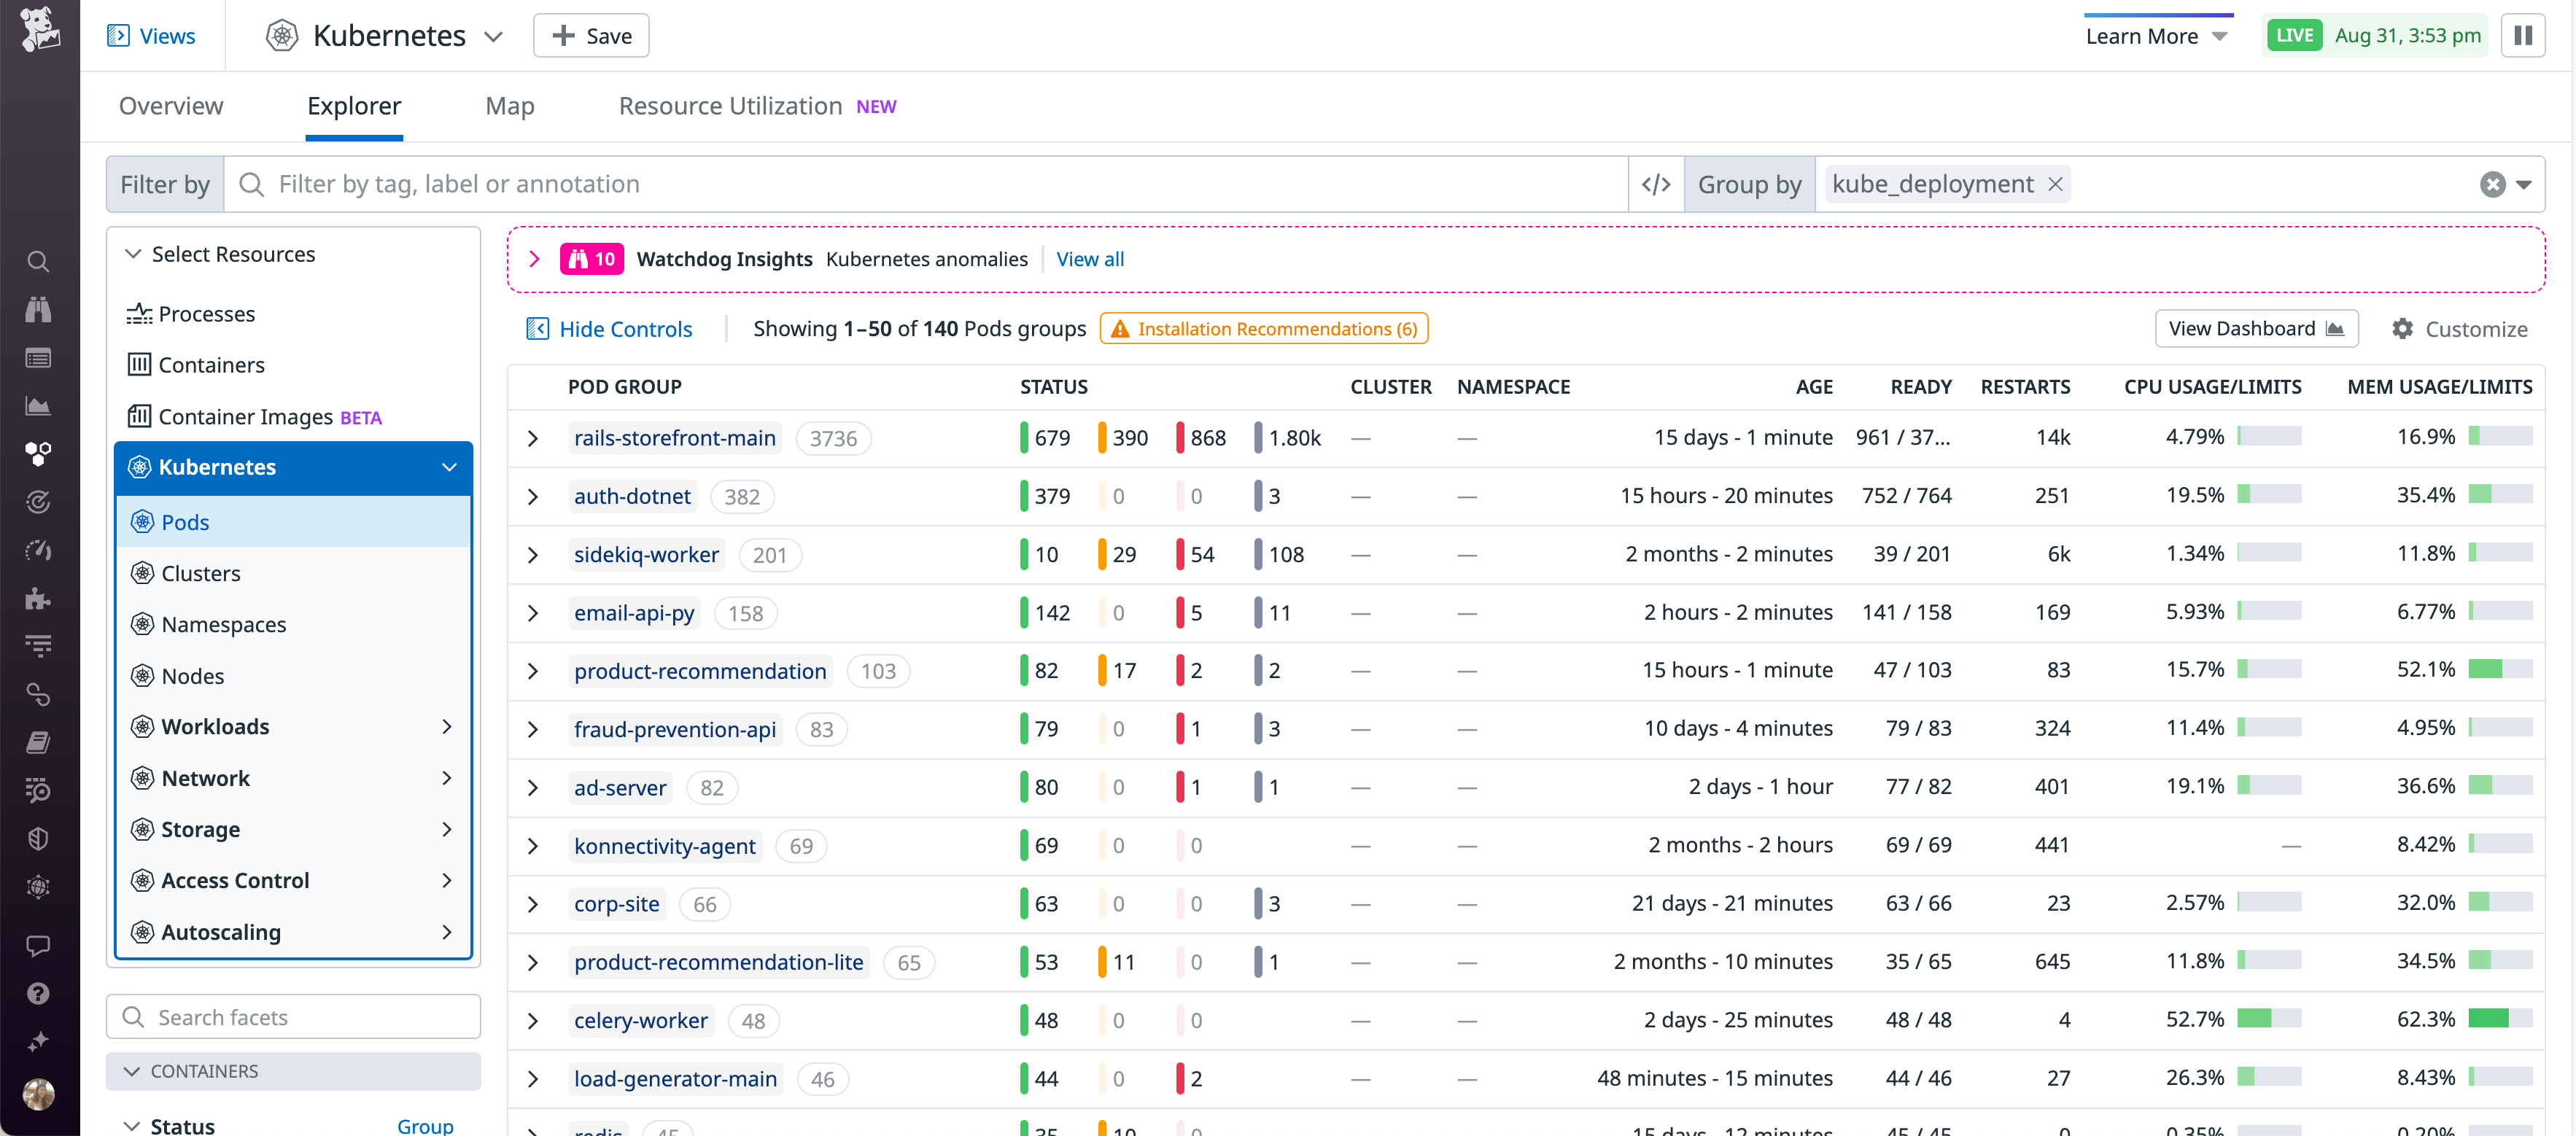2576x1136 pixels.
Task: Switch to the Map tab
Action: pyautogui.click(x=509, y=105)
